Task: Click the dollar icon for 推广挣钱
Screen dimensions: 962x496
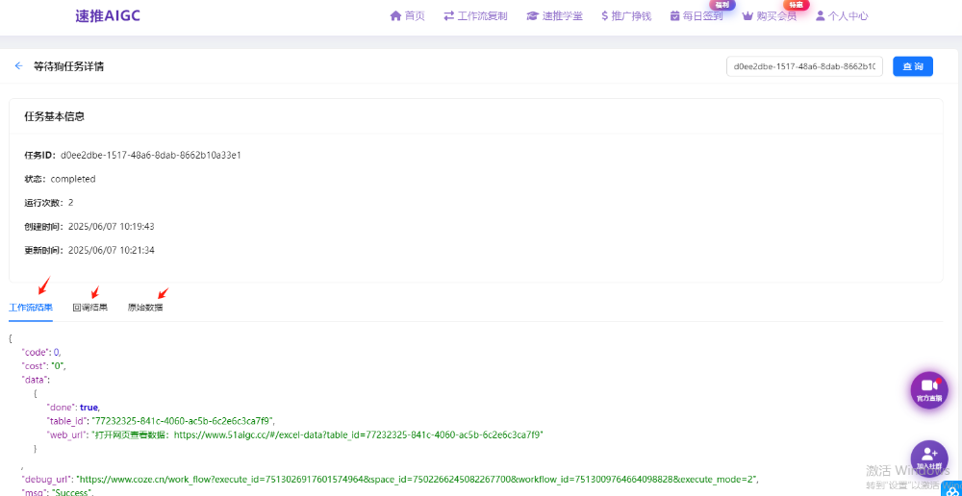Action: (x=604, y=16)
